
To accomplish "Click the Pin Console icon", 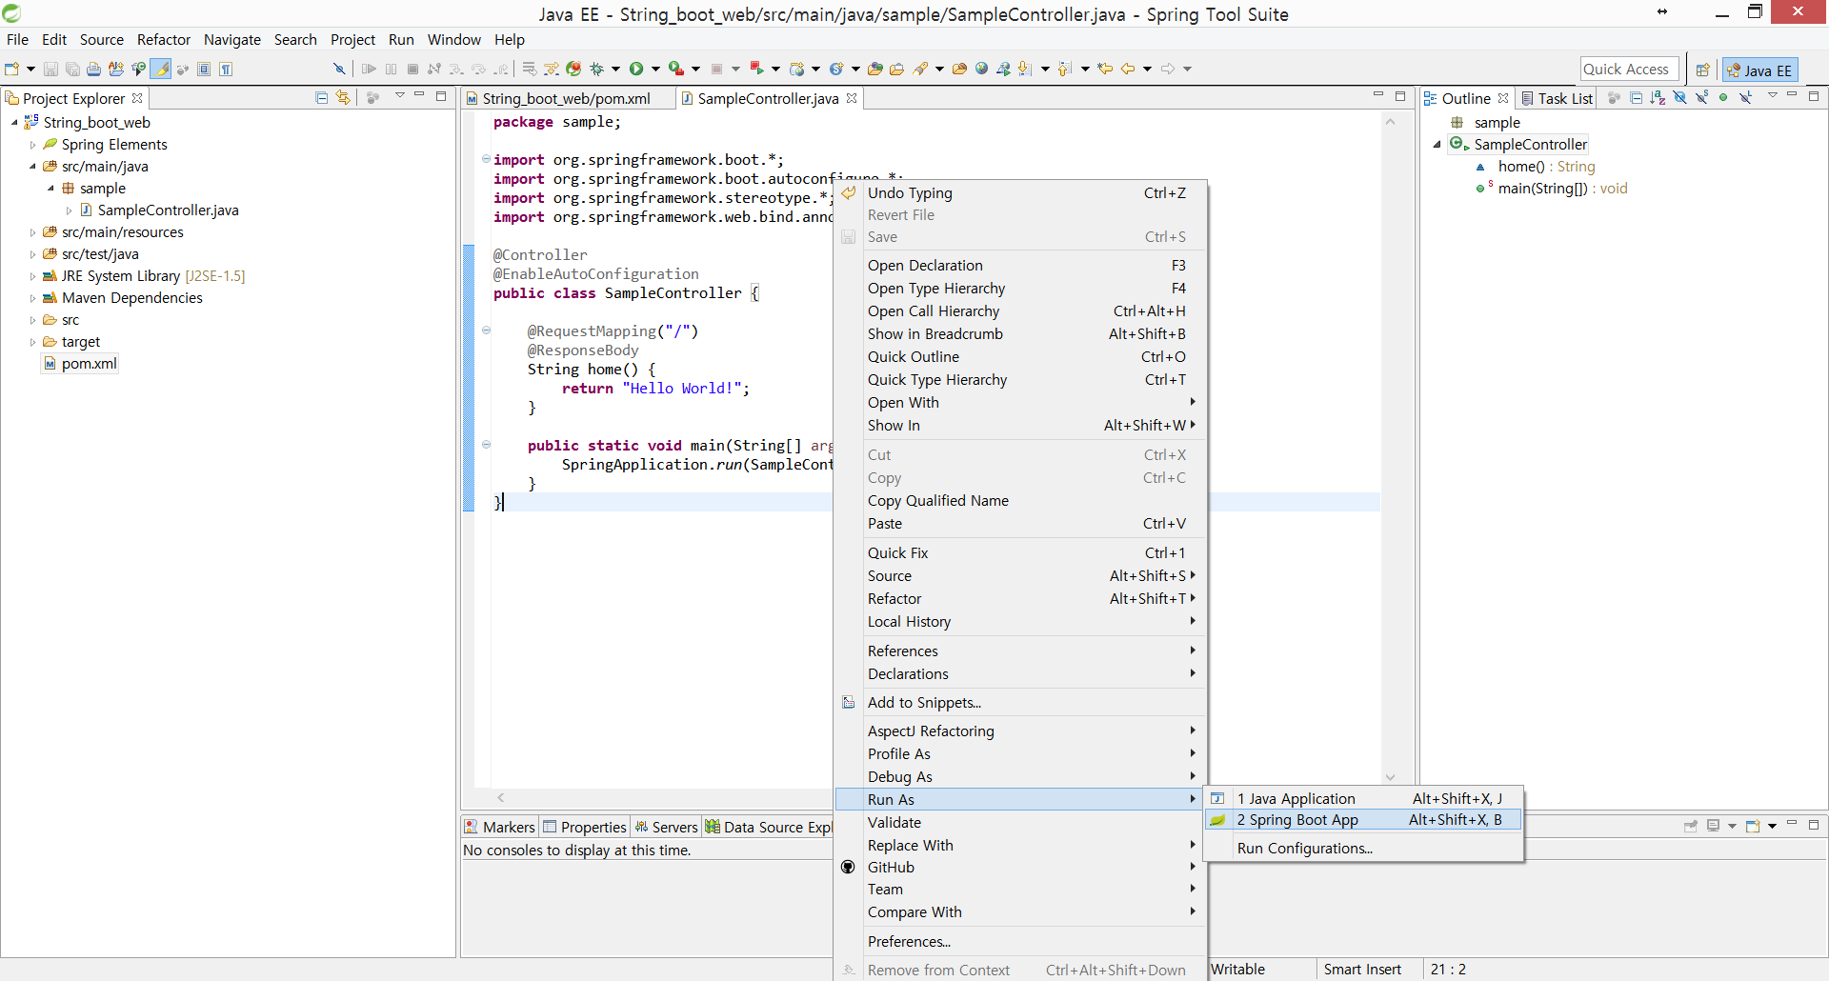I will 1691,826.
